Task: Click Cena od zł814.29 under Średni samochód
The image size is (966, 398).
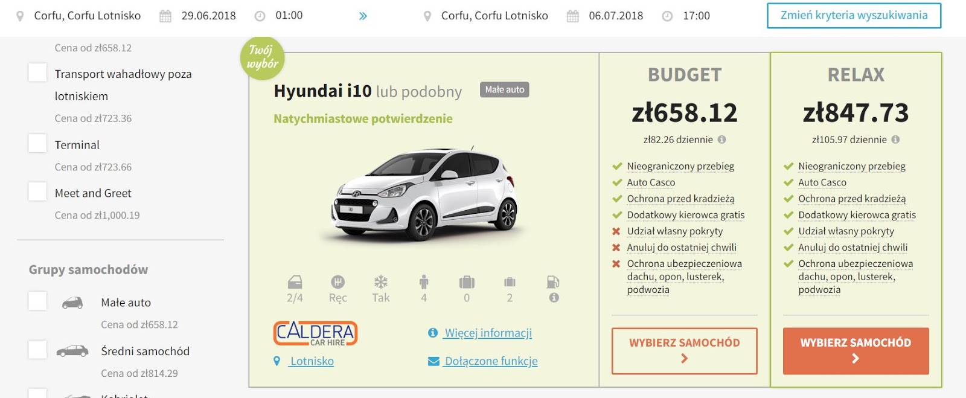Action: click(x=139, y=374)
